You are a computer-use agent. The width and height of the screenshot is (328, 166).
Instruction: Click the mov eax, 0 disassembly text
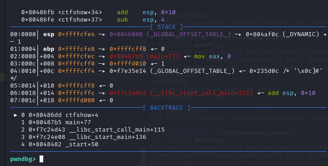coord(213,56)
